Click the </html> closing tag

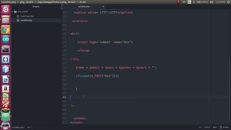[76, 123]
